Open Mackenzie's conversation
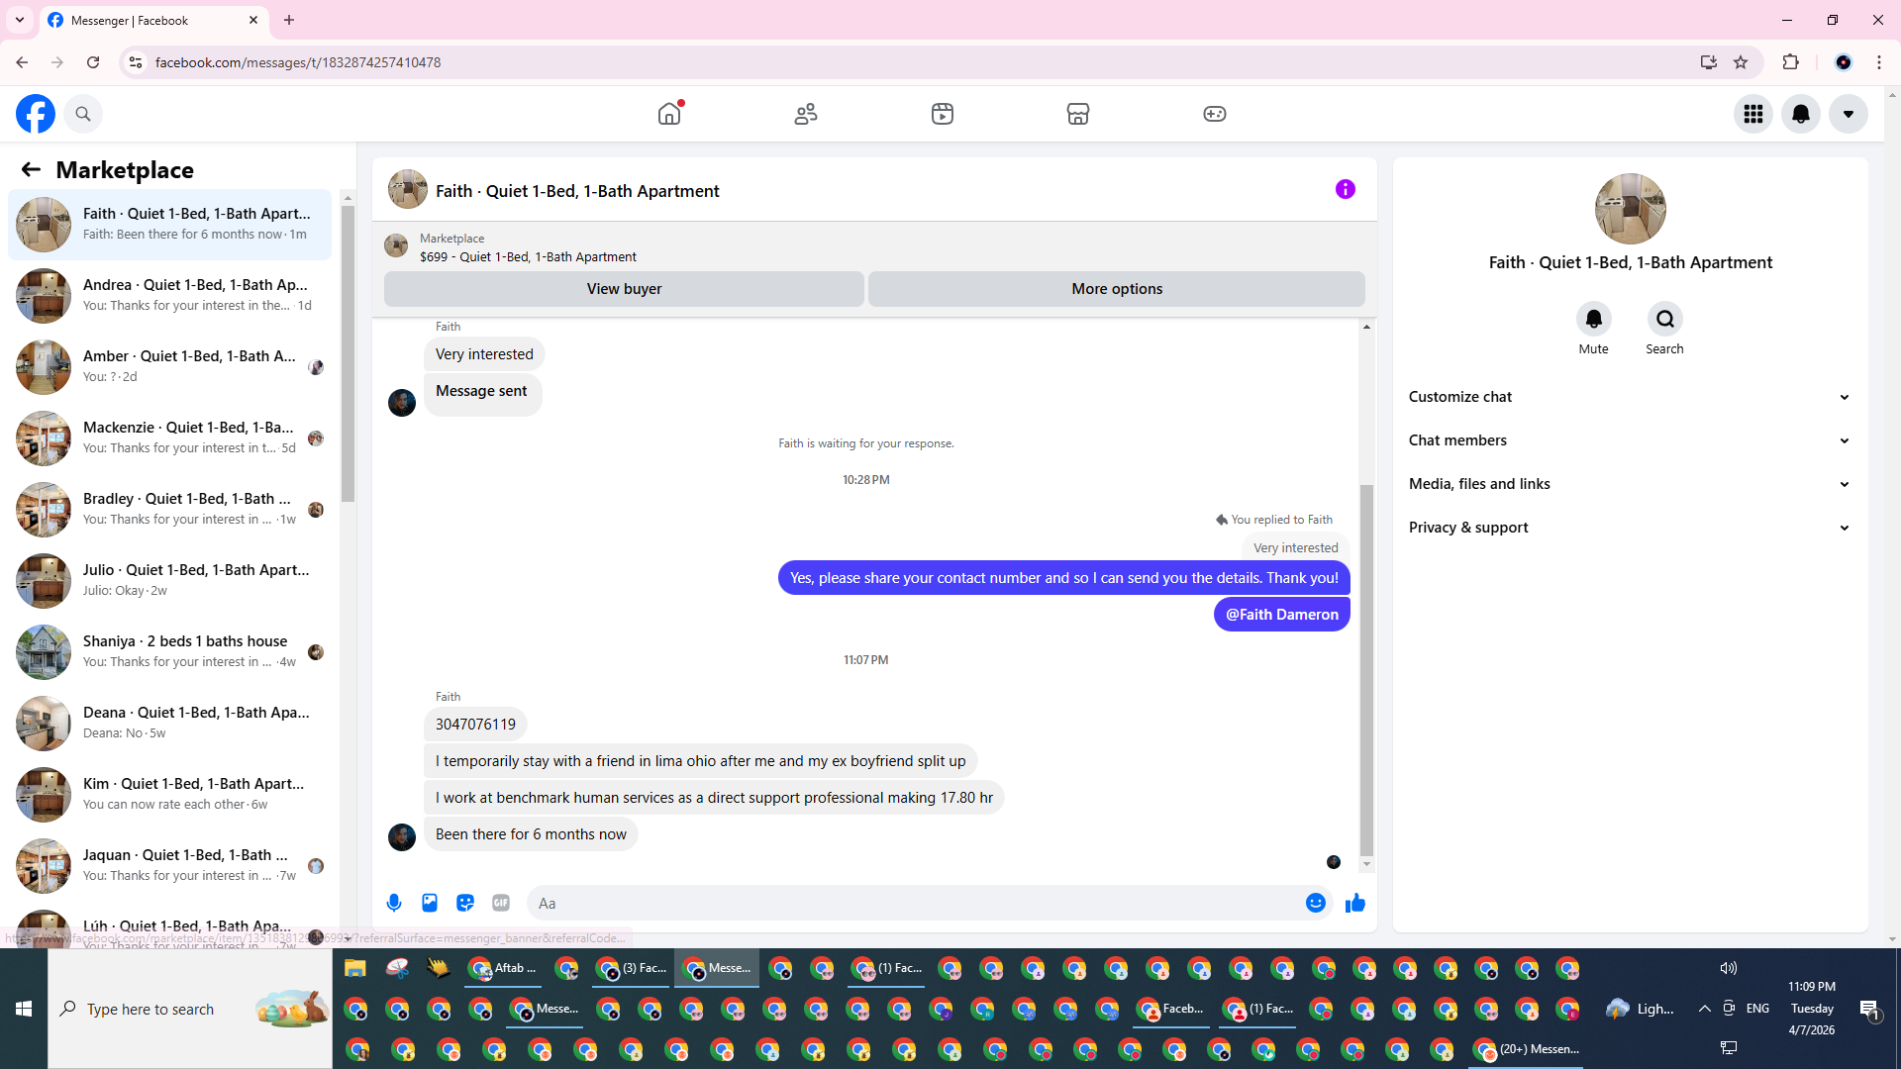Viewport: 1901px width, 1069px height. (169, 438)
